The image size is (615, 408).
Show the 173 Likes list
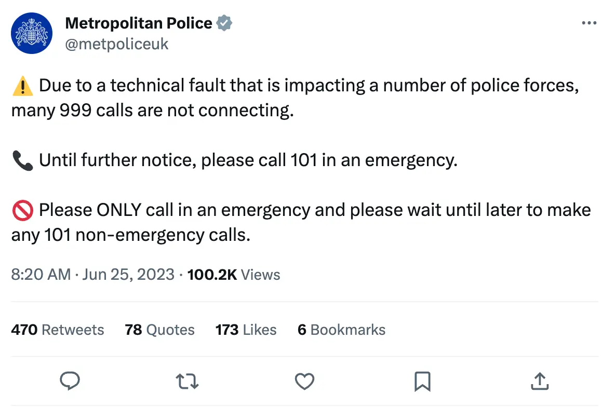(246, 330)
